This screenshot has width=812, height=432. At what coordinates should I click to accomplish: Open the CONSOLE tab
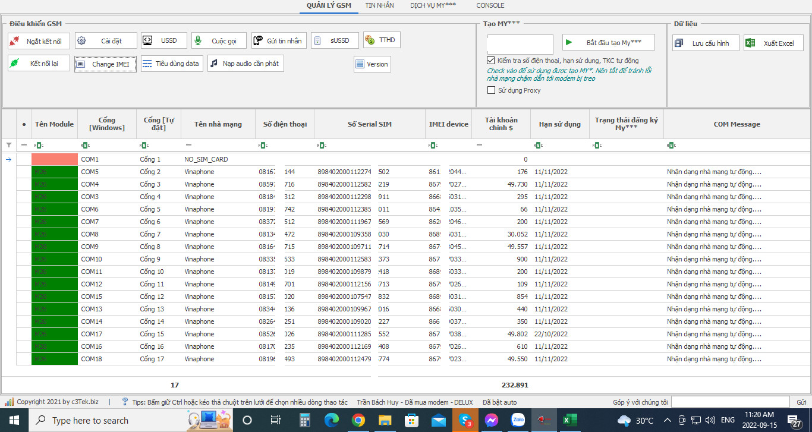490,5
